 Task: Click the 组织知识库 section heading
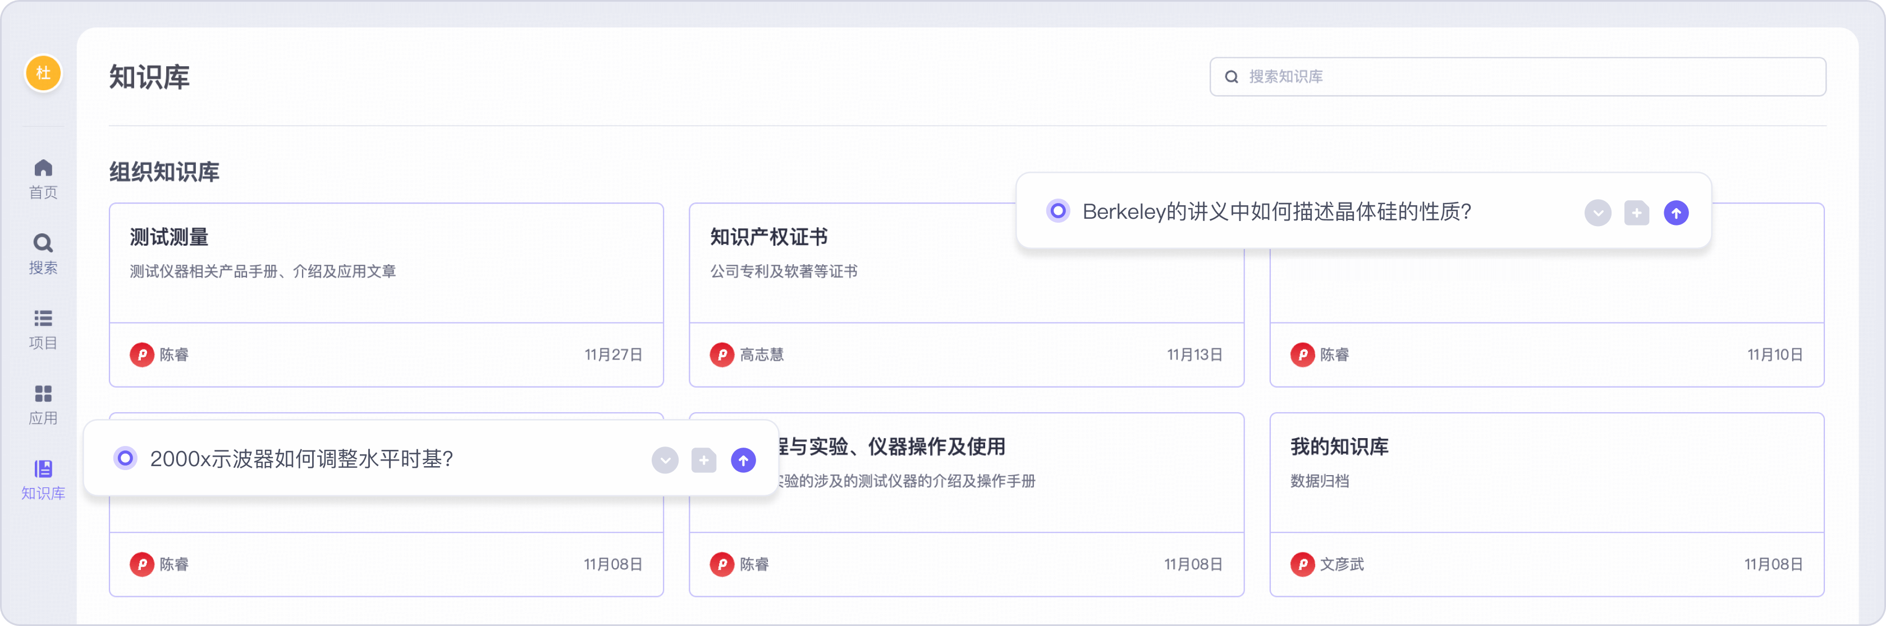(164, 172)
